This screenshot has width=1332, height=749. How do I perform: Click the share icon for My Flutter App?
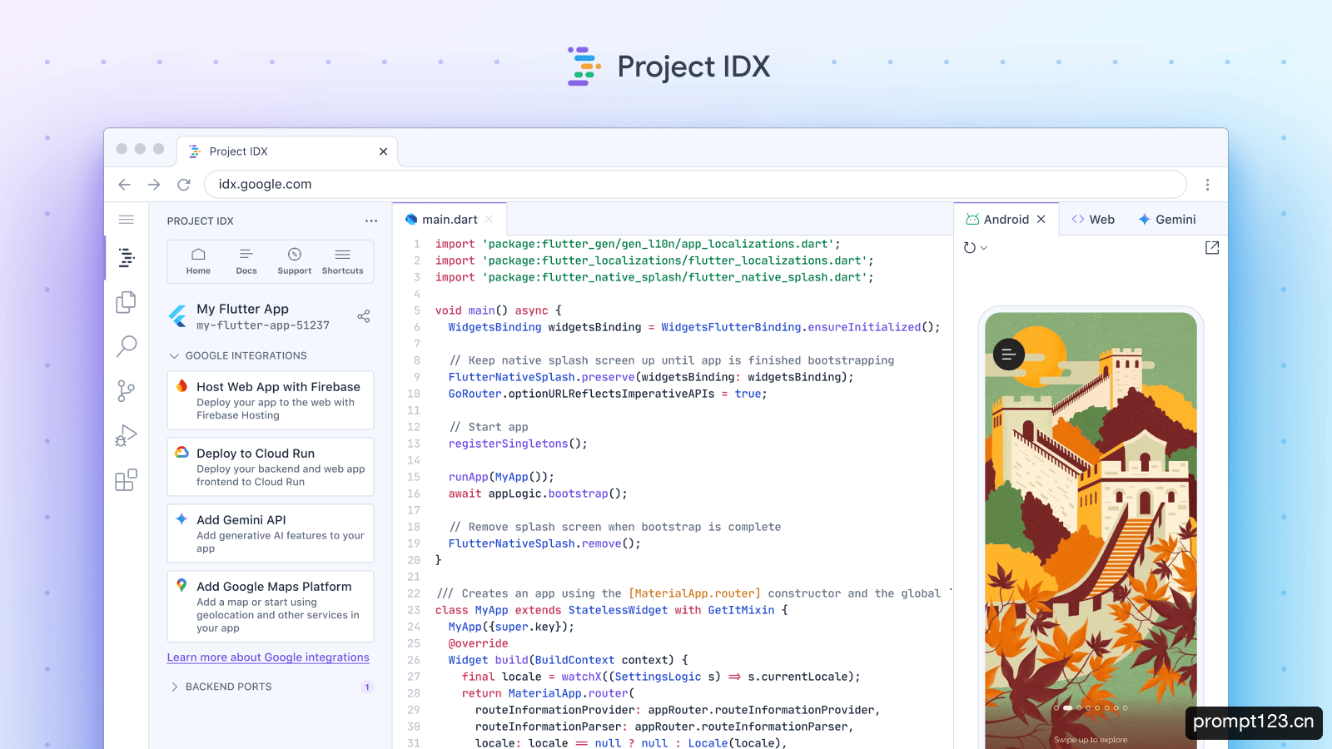click(x=364, y=316)
